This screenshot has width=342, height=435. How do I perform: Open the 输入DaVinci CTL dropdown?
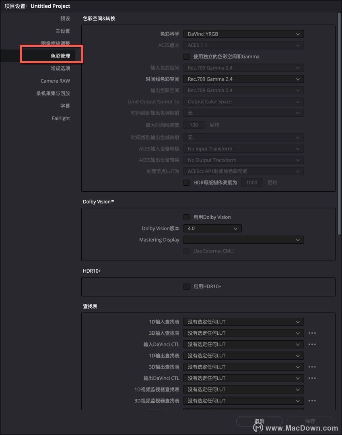[x=243, y=344]
